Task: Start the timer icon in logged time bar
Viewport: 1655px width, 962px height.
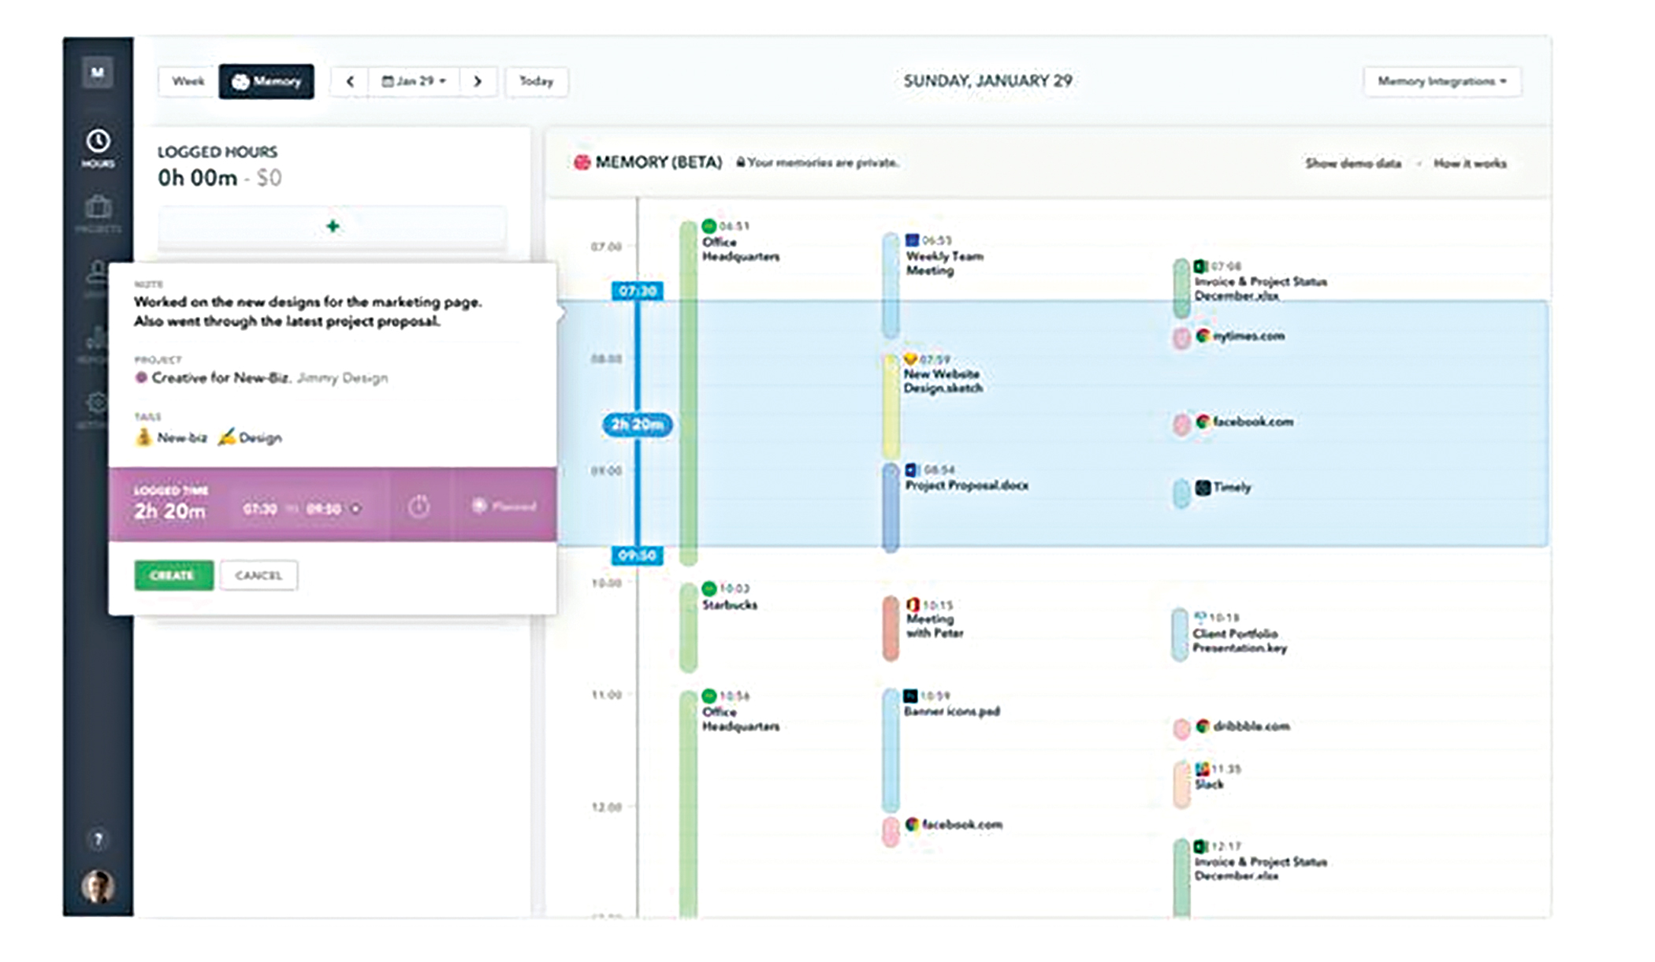Action: pyautogui.click(x=419, y=506)
